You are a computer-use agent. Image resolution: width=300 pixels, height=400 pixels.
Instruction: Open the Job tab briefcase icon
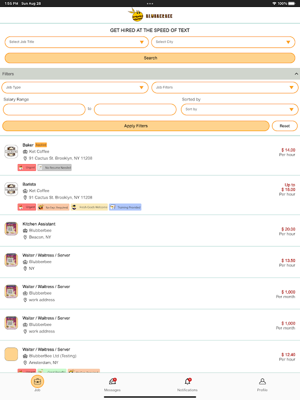[x=37, y=381]
